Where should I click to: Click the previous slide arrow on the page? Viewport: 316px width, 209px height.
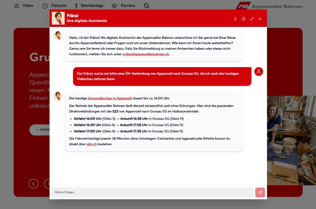click(33, 184)
